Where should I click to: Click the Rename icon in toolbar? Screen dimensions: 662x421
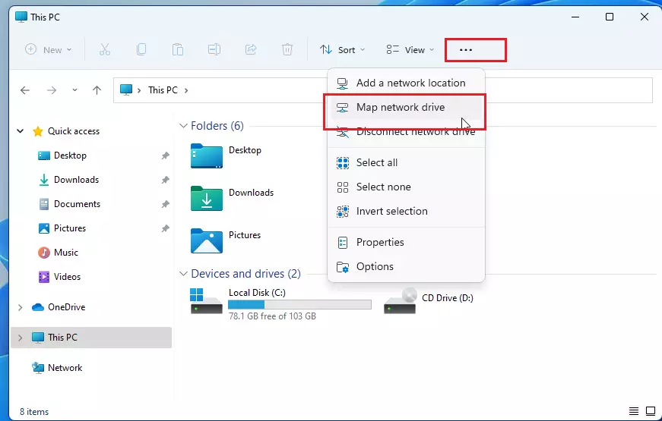coord(214,50)
